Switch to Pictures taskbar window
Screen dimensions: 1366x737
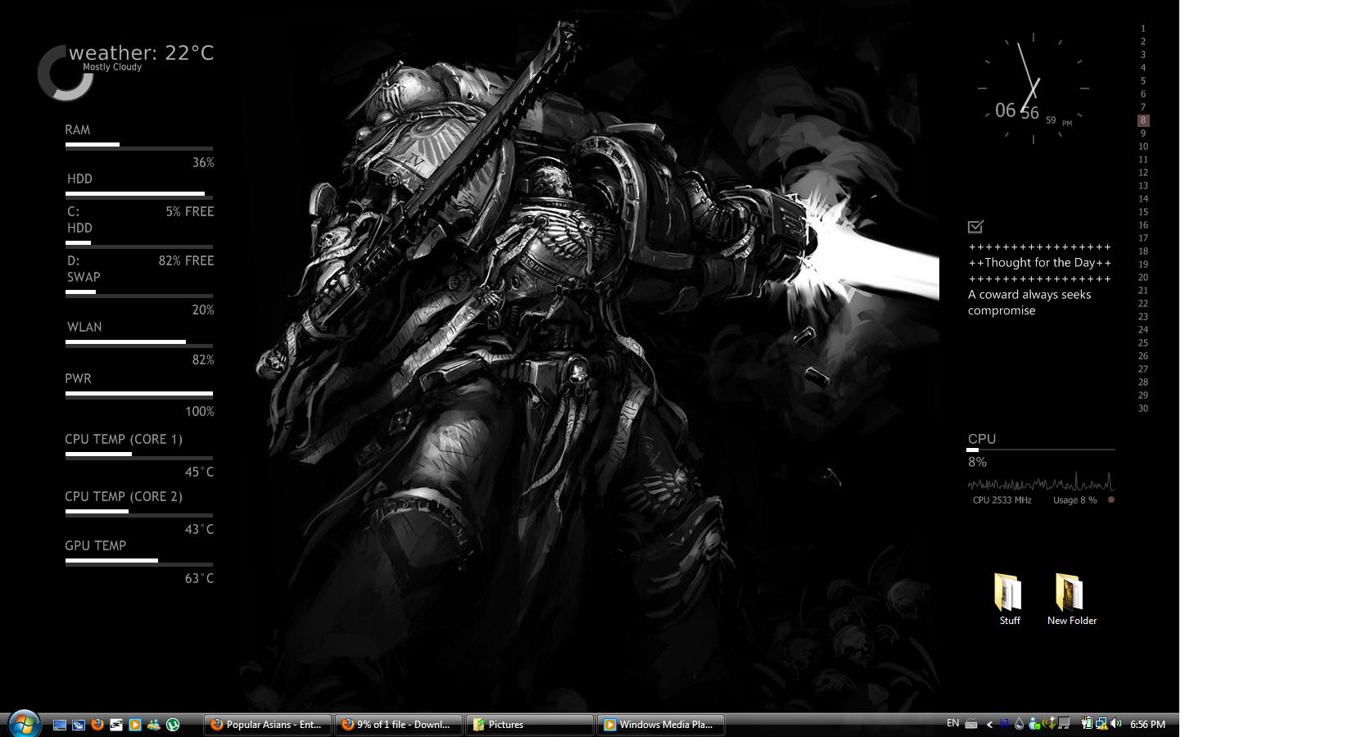pos(530,725)
